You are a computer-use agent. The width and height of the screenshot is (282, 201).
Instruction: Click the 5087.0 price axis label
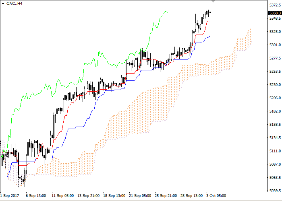point(275,164)
